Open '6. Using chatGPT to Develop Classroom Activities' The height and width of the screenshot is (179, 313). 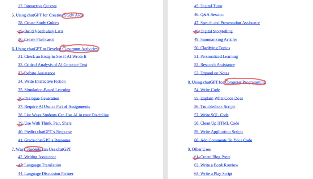coord(55,49)
